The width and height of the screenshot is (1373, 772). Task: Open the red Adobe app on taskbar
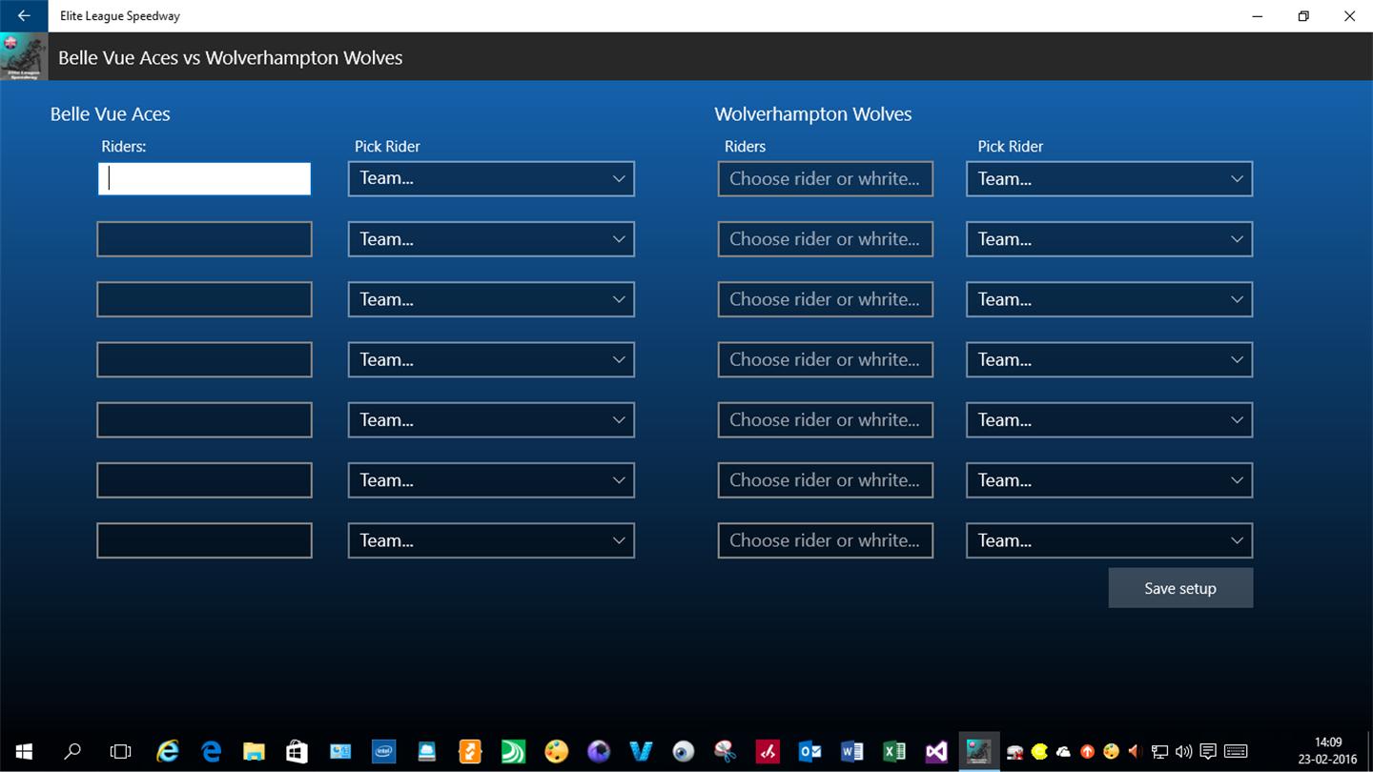768,752
